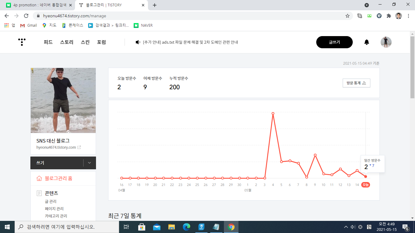Open the 피드 menu
415x233 pixels.
(48, 42)
